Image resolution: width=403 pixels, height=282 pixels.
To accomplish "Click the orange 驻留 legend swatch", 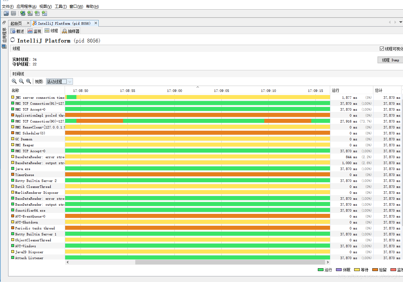I will pos(375,270).
